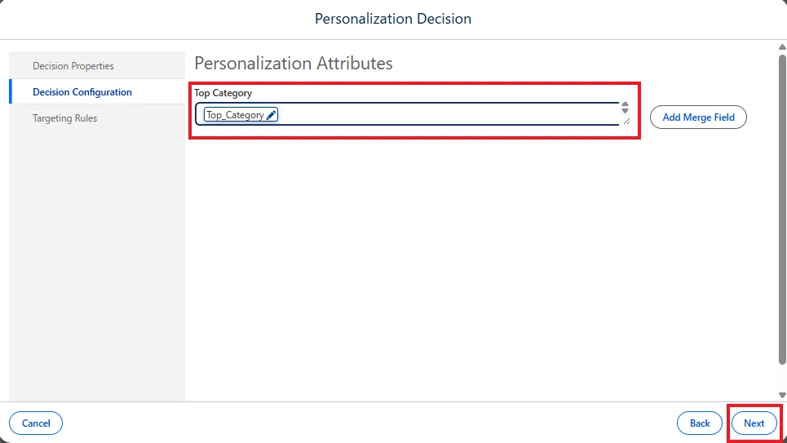The image size is (787, 443).
Task: Select the Top_Category merge field pill
Action: pos(241,115)
